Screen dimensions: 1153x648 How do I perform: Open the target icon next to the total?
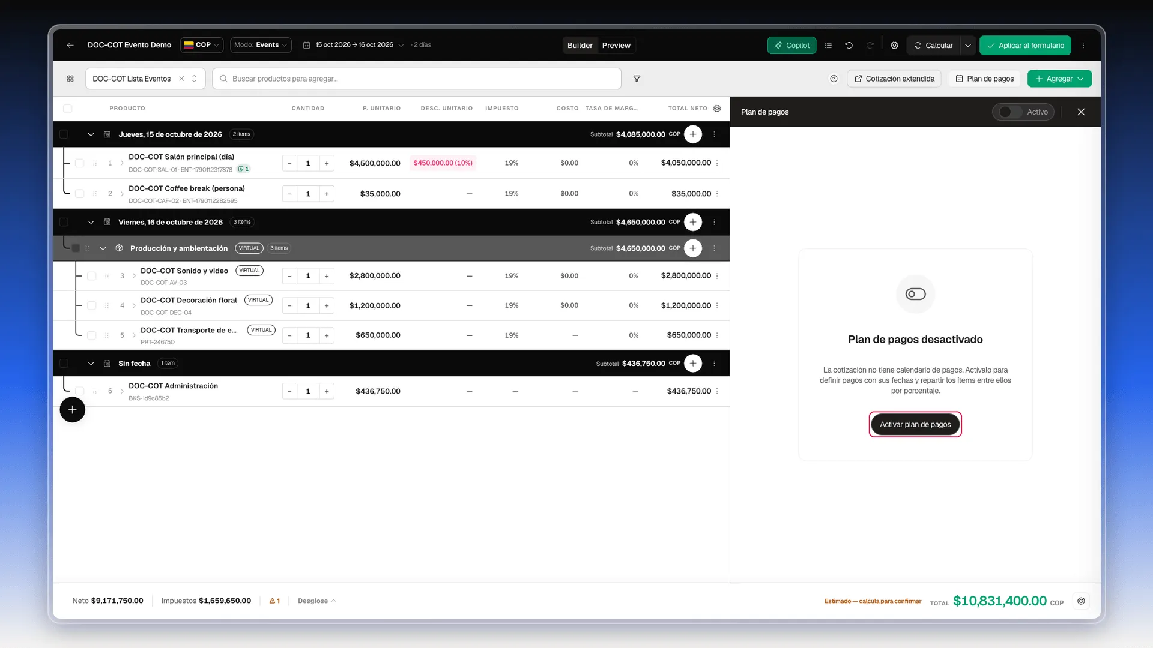point(1081,601)
